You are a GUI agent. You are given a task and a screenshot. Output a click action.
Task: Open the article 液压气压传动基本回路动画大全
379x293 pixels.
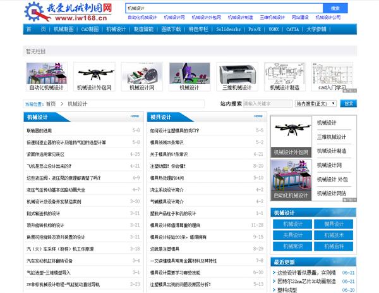pos(56,190)
